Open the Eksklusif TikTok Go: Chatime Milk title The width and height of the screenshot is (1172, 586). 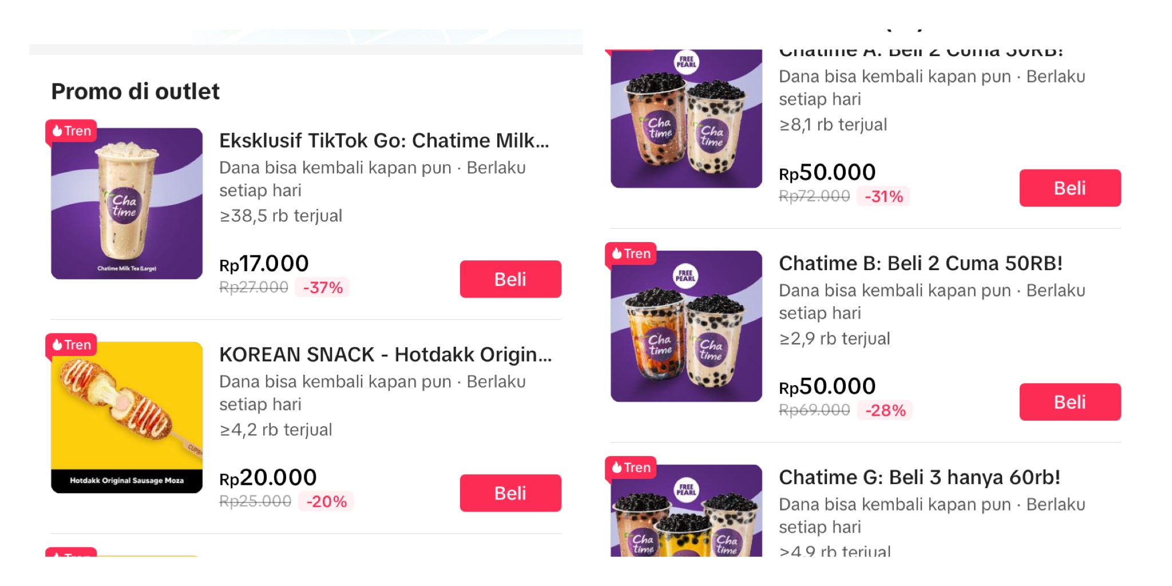(x=384, y=141)
